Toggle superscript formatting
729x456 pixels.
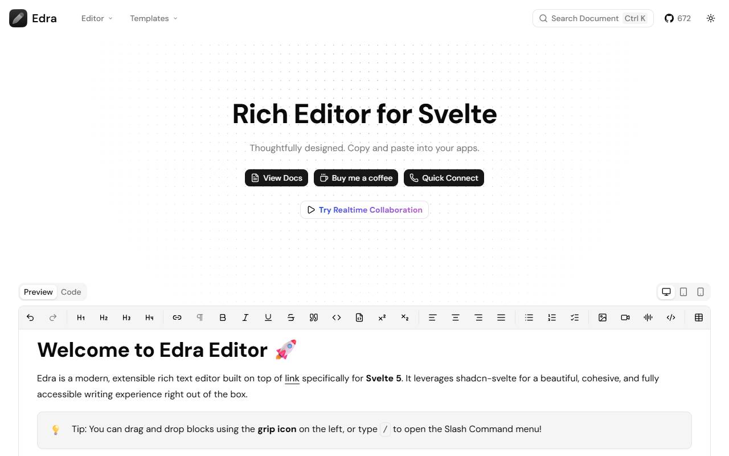(x=382, y=317)
